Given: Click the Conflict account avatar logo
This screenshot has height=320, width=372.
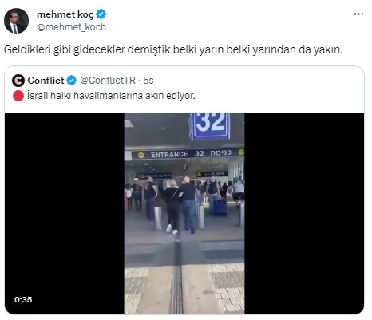Looking at the screenshot, I should click(x=18, y=81).
